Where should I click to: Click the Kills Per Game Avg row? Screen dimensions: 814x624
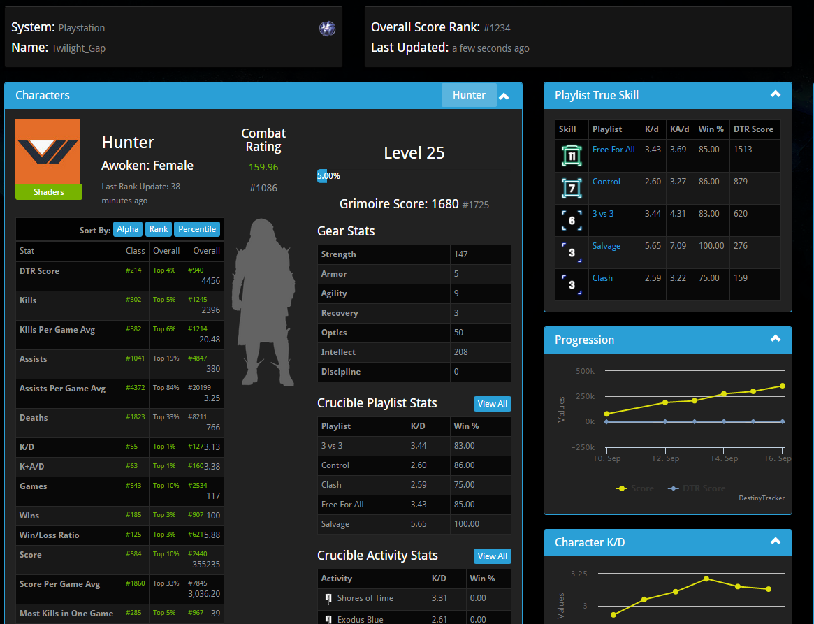coord(119,334)
